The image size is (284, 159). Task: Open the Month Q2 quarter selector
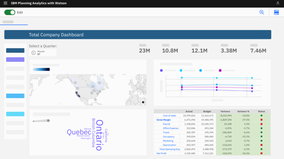43,53
